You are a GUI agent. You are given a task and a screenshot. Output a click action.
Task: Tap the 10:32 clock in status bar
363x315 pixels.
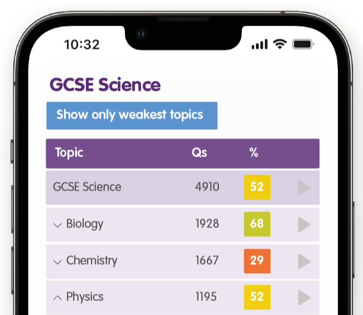tap(82, 45)
